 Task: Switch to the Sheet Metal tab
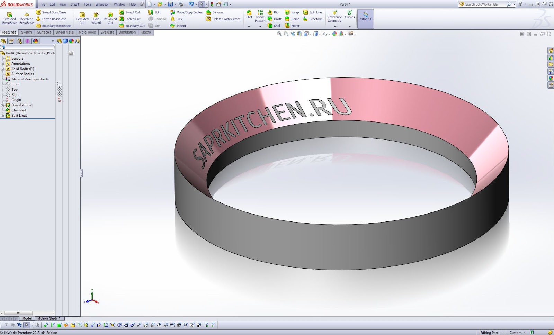click(x=65, y=32)
